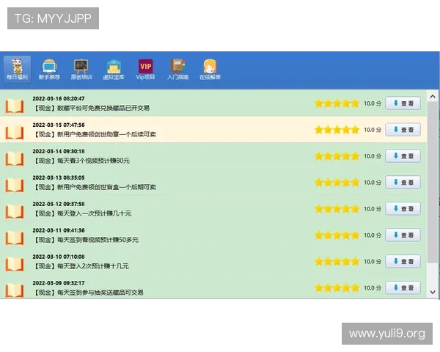Click 查看 button for 2022-03-10 entry
440x352 pixels.
coord(403,262)
